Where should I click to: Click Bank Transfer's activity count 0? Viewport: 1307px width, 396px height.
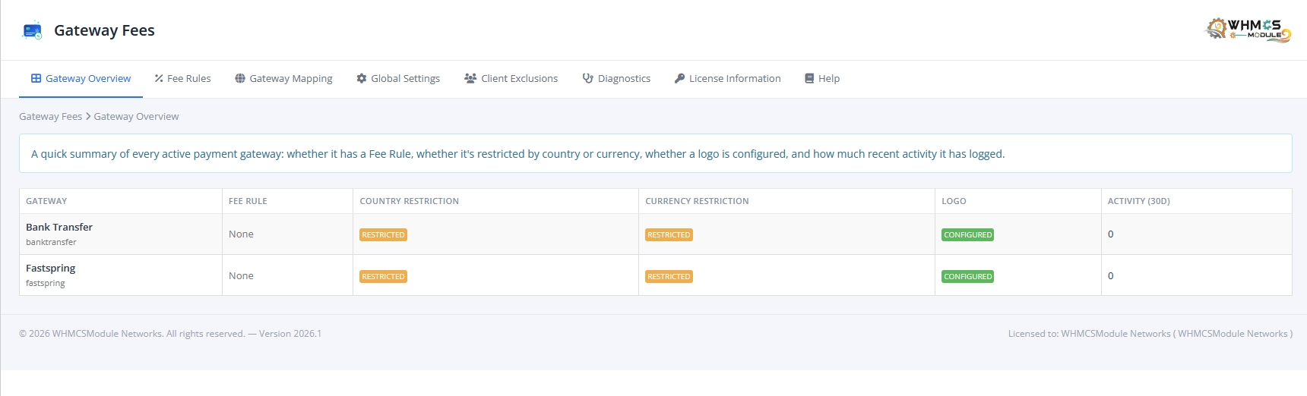tap(1110, 234)
